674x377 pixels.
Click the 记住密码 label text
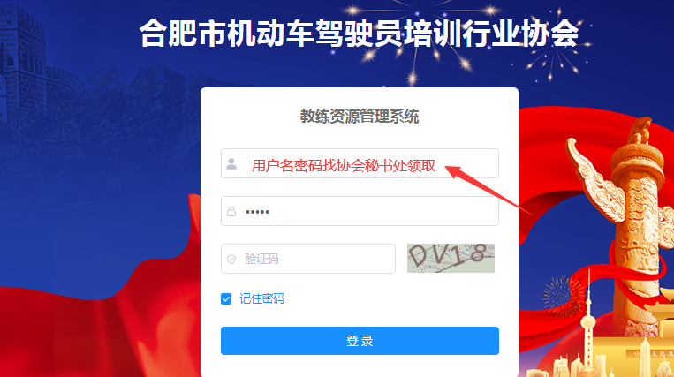[x=261, y=298]
